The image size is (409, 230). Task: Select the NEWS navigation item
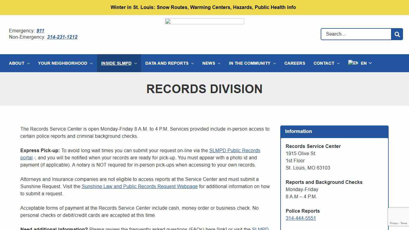(x=209, y=63)
